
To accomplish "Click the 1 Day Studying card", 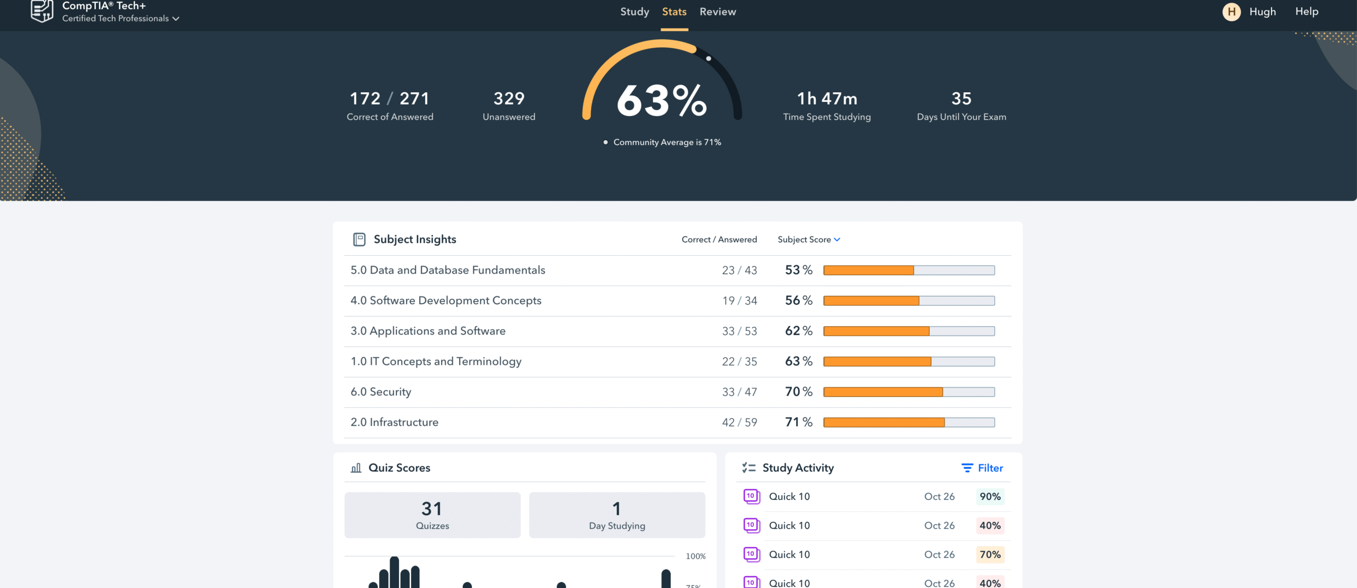I will tap(616, 515).
